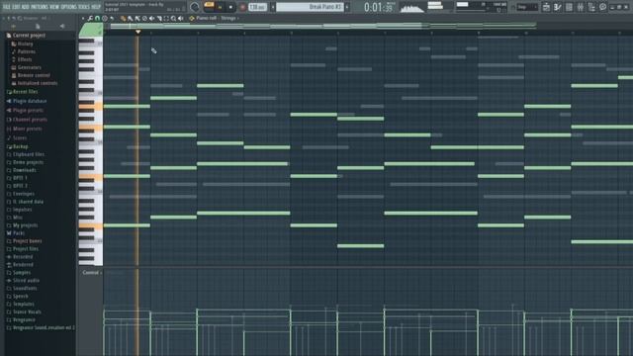Viewport: 633px width, 356px height.
Task: Select the Zoom magnifier tool
Action: (x=174, y=18)
